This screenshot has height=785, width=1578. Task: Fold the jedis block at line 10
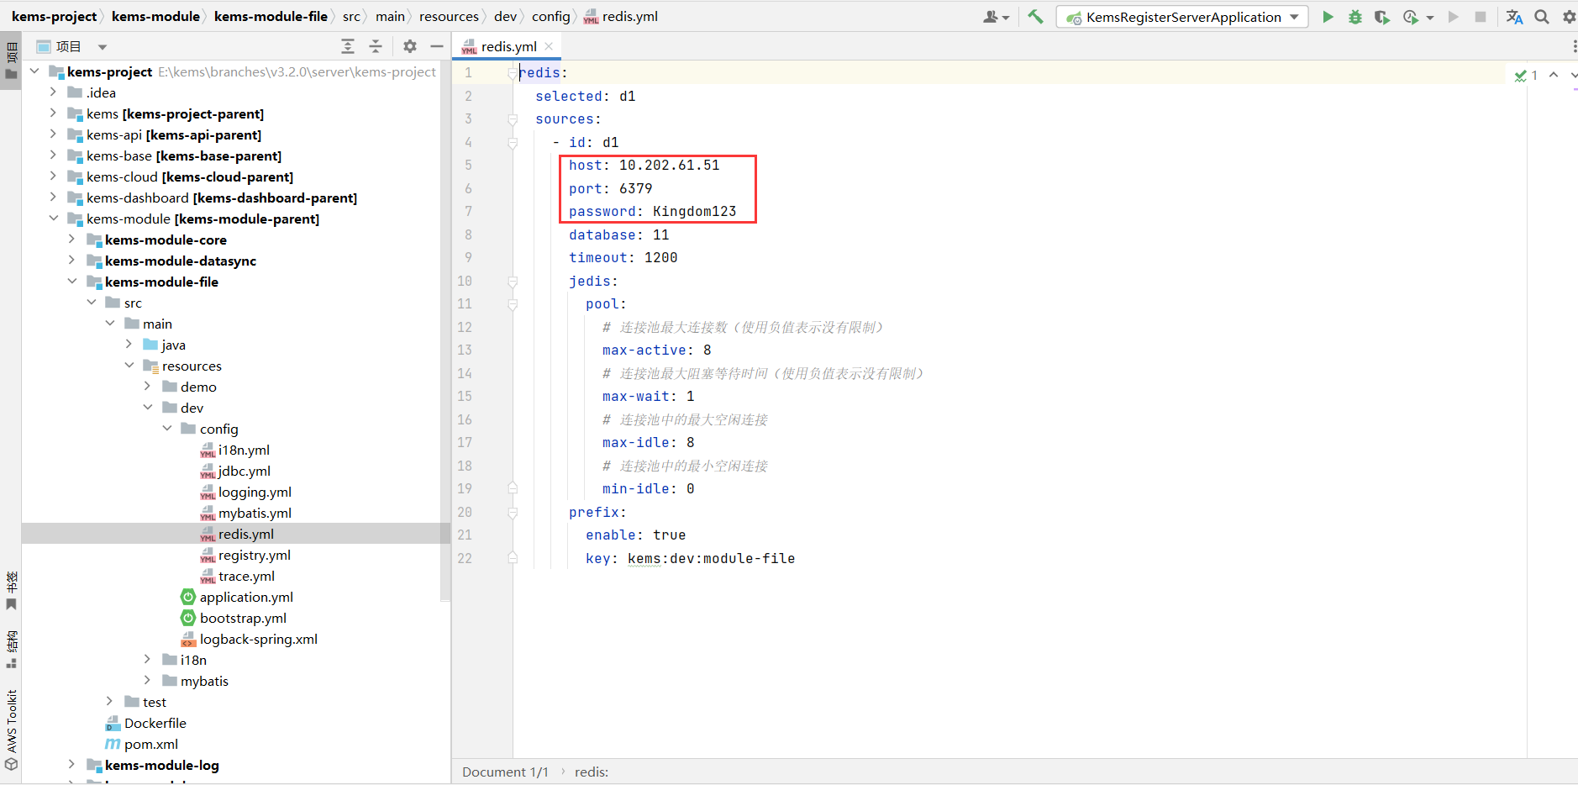[x=512, y=282]
